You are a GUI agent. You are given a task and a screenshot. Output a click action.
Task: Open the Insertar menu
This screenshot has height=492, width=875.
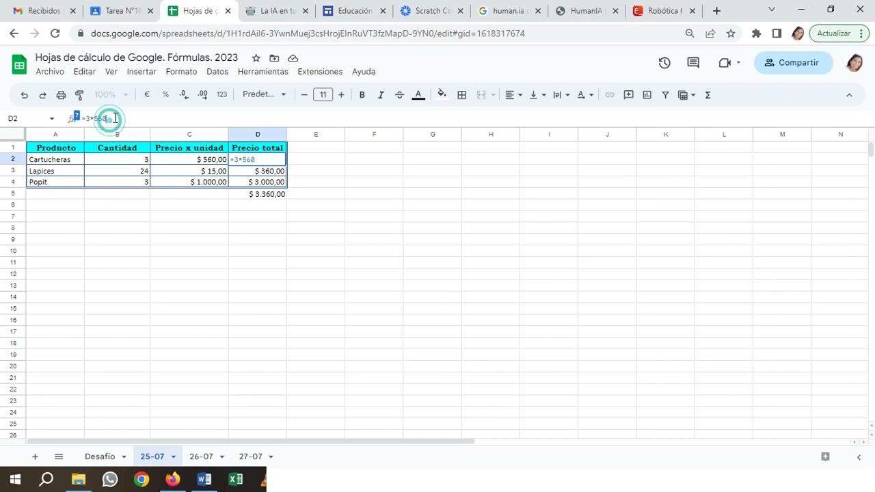[142, 72]
